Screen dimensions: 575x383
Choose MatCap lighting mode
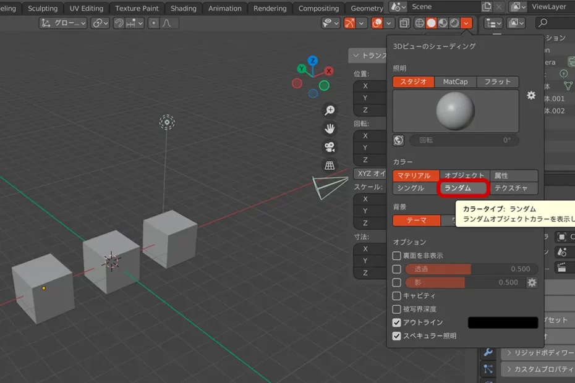pyautogui.click(x=455, y=82)
